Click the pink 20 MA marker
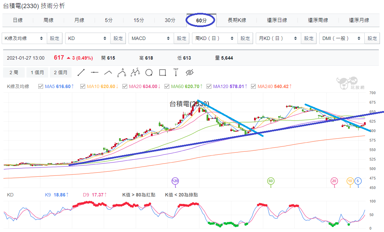Viewport: 384px width, 232px height. 334,181
